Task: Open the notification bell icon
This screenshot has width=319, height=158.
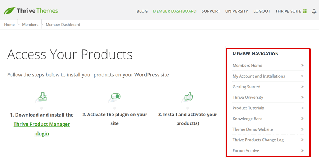Action: (314, 12)
